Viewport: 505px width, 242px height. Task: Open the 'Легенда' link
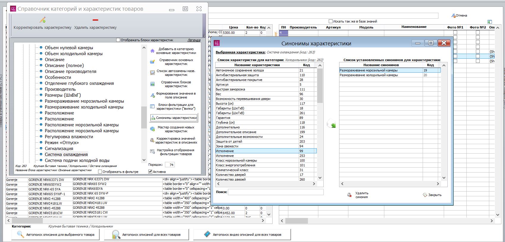pos(194,40)
